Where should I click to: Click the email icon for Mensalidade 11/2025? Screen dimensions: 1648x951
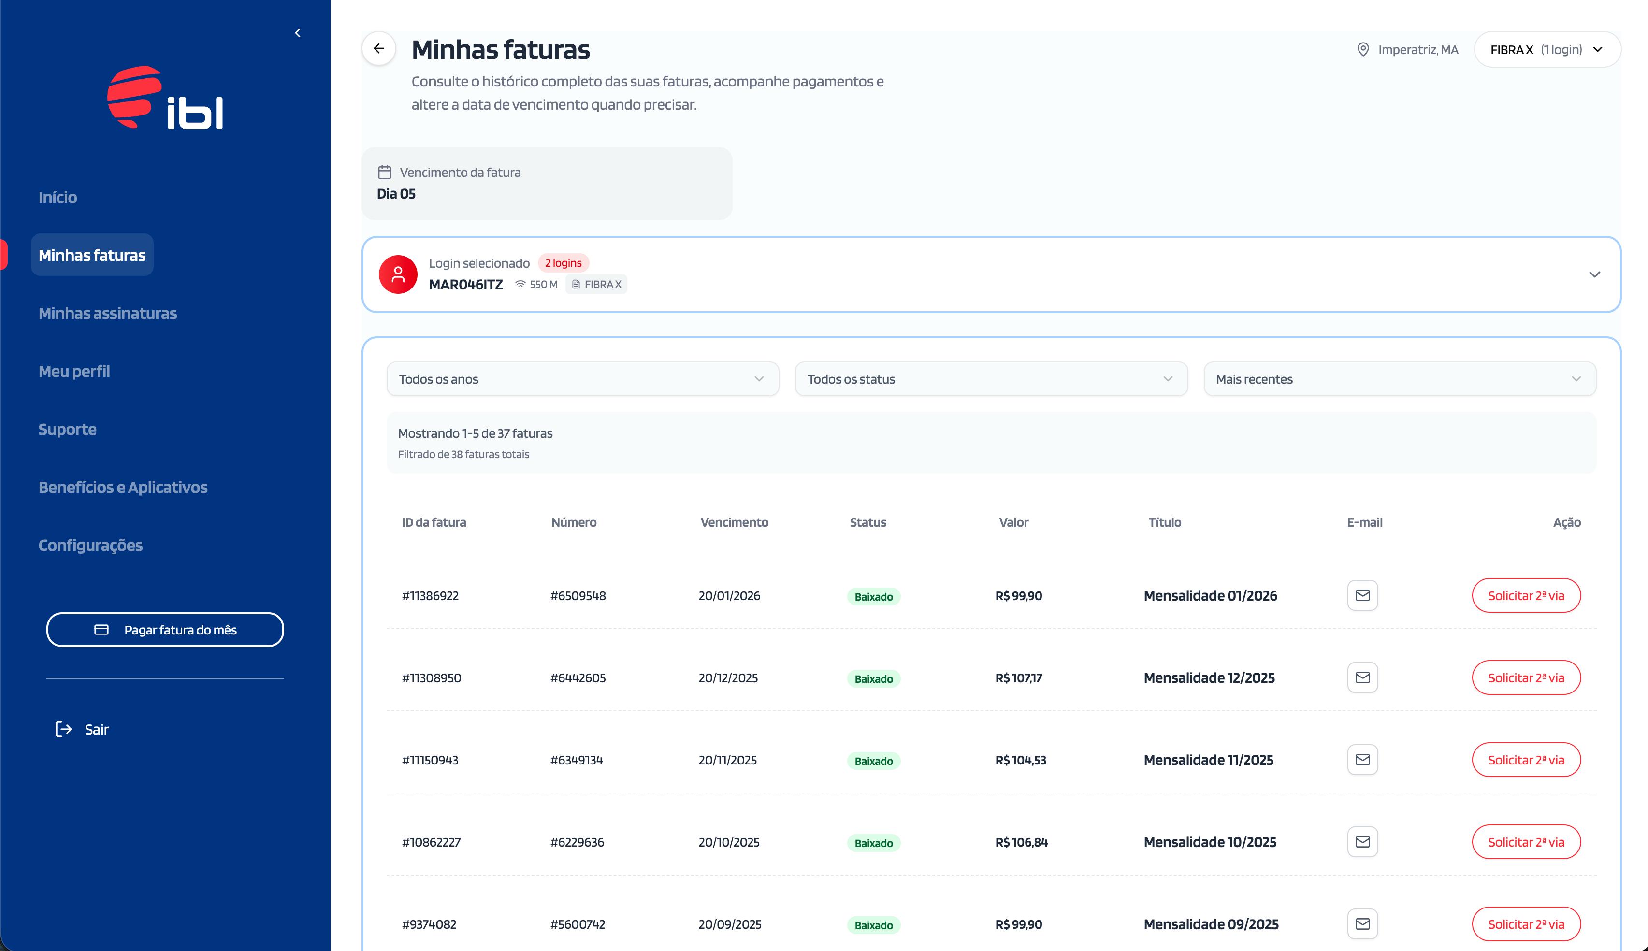[1362, 760]
